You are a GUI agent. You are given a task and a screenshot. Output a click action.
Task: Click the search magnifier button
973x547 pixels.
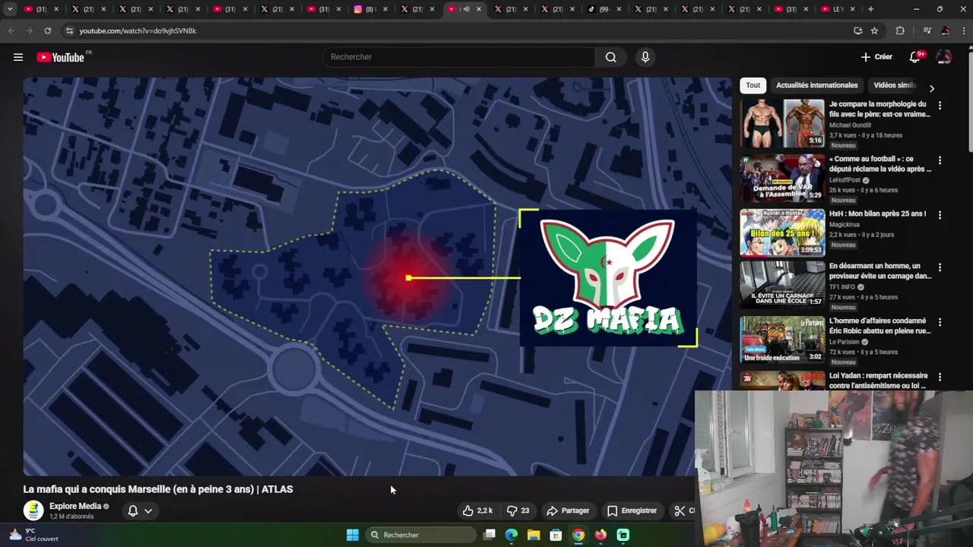point(610,57)
